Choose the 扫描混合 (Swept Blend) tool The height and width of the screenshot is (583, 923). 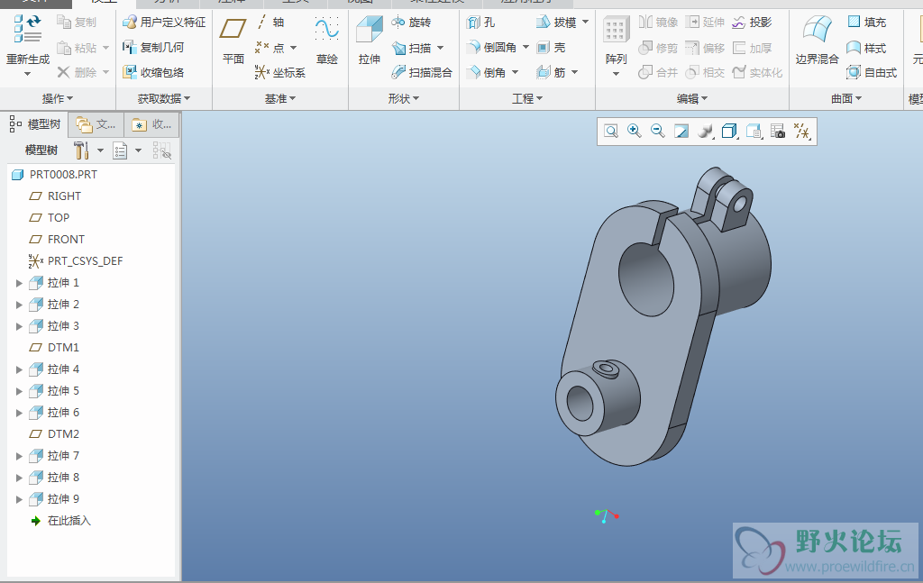(422, 72)
